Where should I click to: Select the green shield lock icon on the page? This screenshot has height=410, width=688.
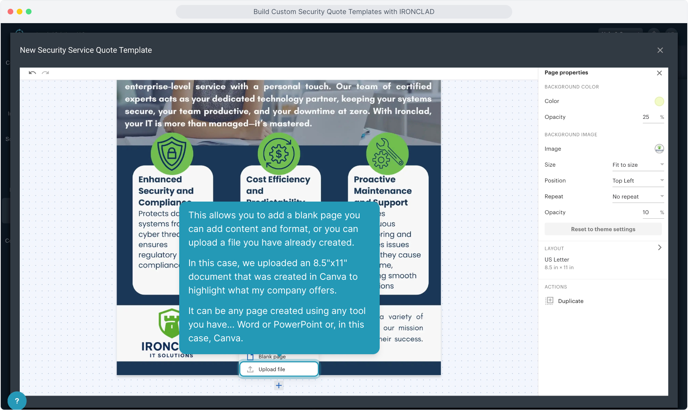point(172,154)
